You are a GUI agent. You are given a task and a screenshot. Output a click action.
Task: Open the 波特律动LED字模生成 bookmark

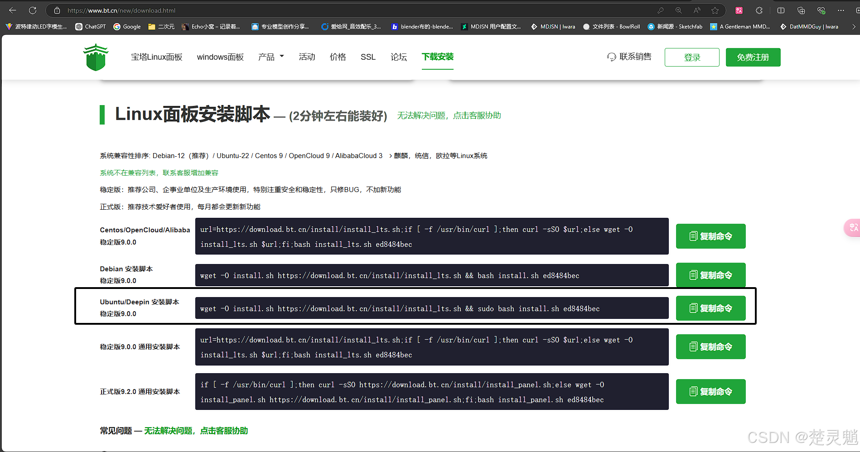click(36, 27)
